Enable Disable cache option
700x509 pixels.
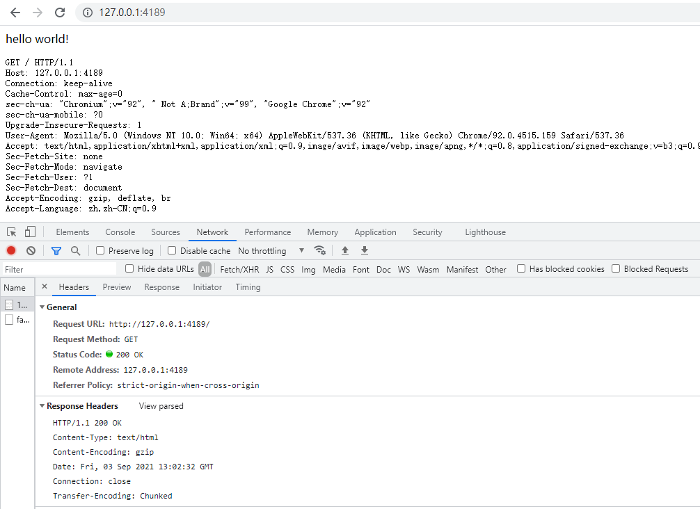[171, 250]
